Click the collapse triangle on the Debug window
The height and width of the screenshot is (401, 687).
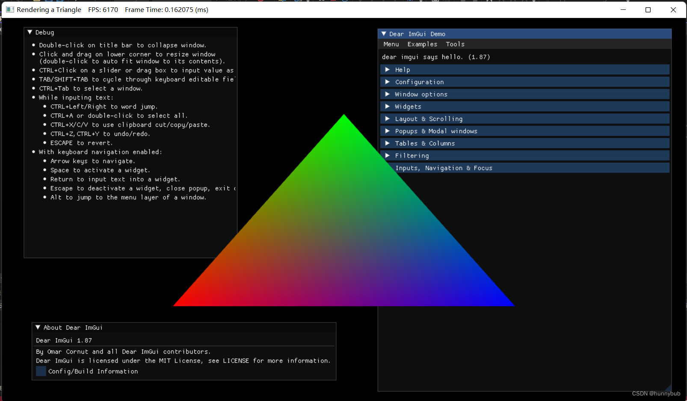point(30,32)
